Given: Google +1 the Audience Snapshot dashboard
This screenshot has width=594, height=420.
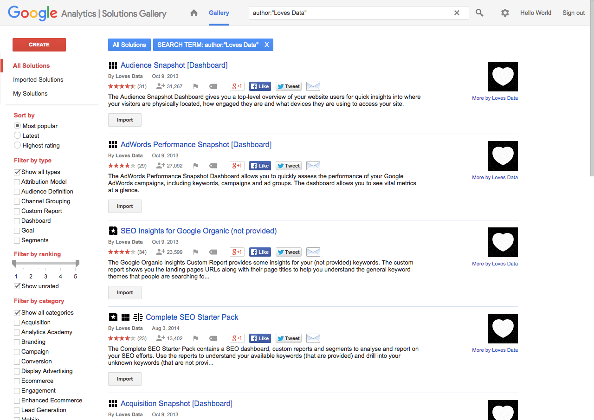Looking at the screenshot, I should coord(237,86).
